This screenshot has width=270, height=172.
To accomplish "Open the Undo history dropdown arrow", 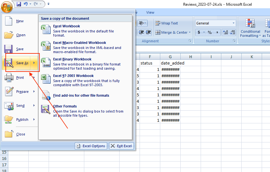I will tap(30, 4).
